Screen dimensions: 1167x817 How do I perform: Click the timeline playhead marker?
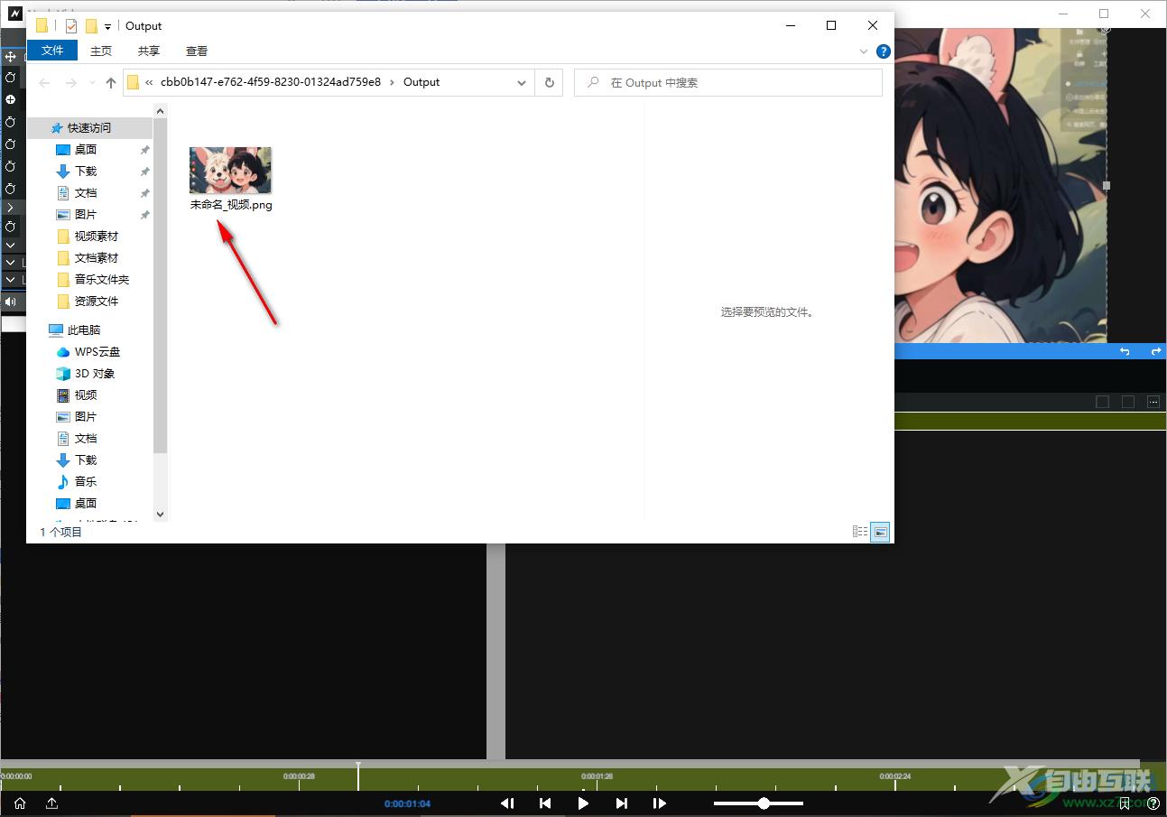point(358,776)
